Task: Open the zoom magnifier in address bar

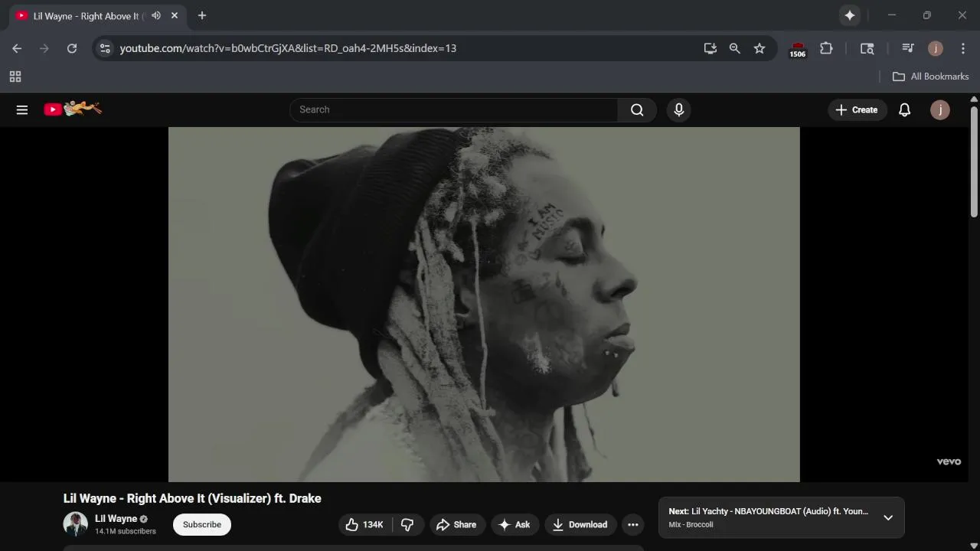Action: 735,48
